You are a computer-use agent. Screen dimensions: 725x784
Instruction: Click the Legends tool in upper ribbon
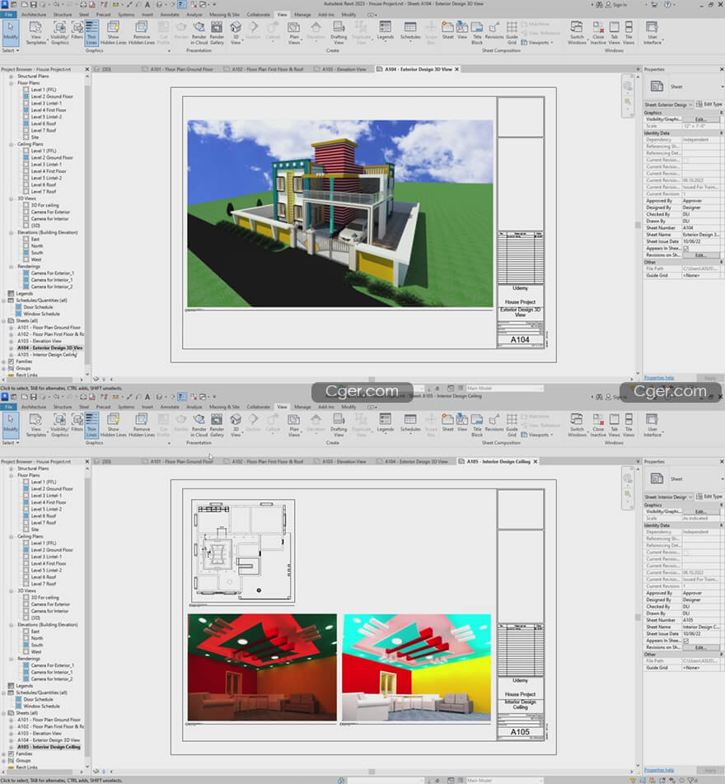pyautogui.click(x=385, y=31)
